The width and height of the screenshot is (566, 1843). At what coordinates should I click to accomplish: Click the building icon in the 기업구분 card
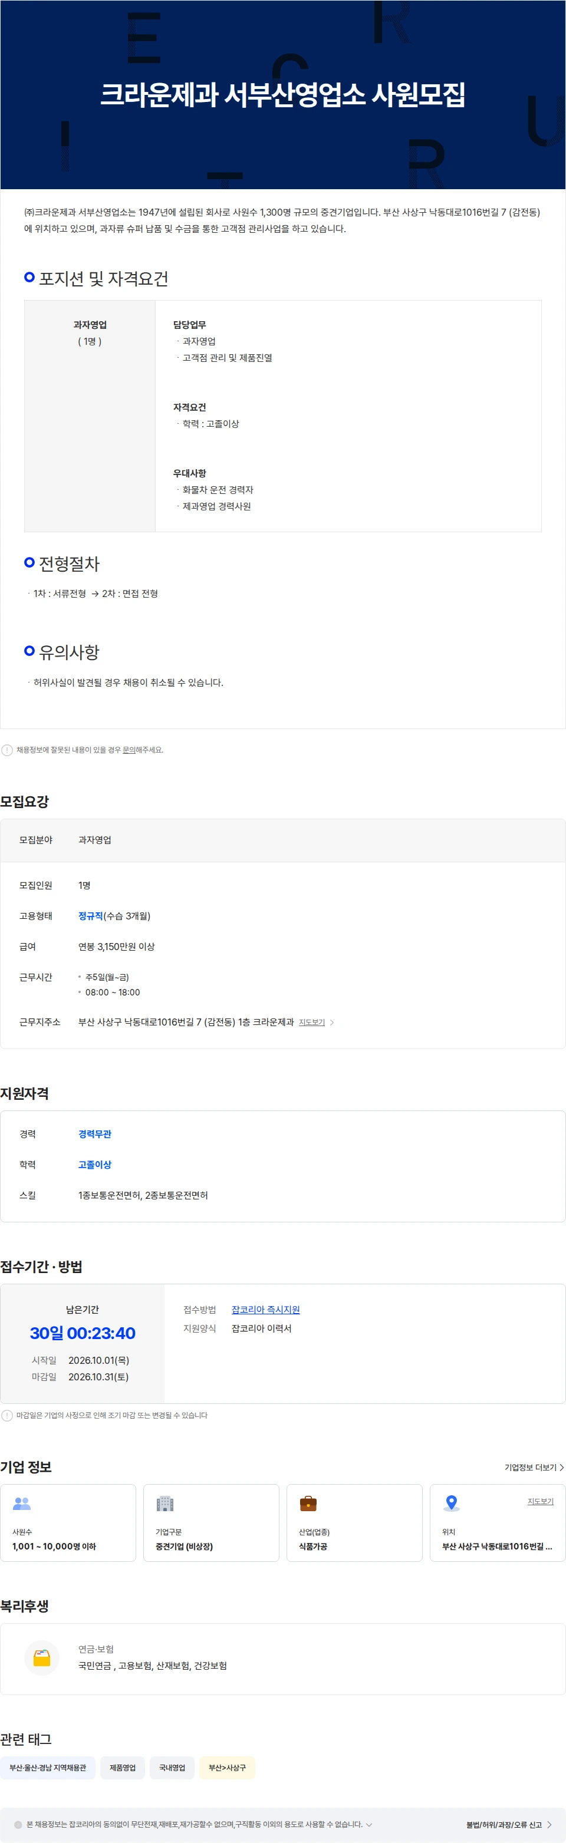(165, 1504)
